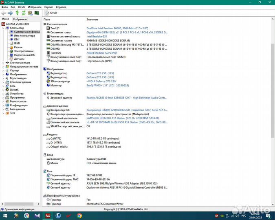Open the Файл menu

tap(4, 7)
